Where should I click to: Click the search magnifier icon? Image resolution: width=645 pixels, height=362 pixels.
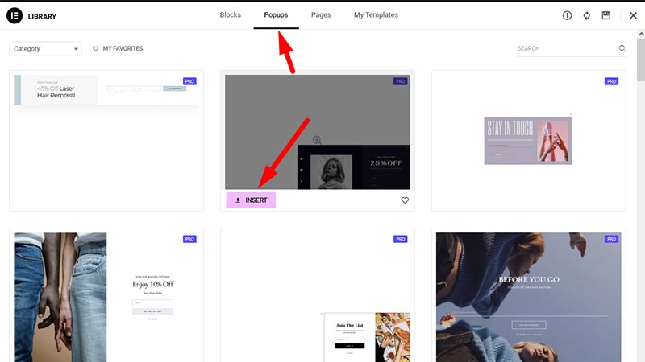[x=622, y=48]
